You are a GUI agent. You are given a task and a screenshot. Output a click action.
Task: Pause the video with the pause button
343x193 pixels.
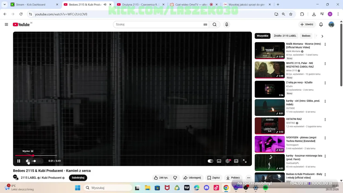click(19, 161)
